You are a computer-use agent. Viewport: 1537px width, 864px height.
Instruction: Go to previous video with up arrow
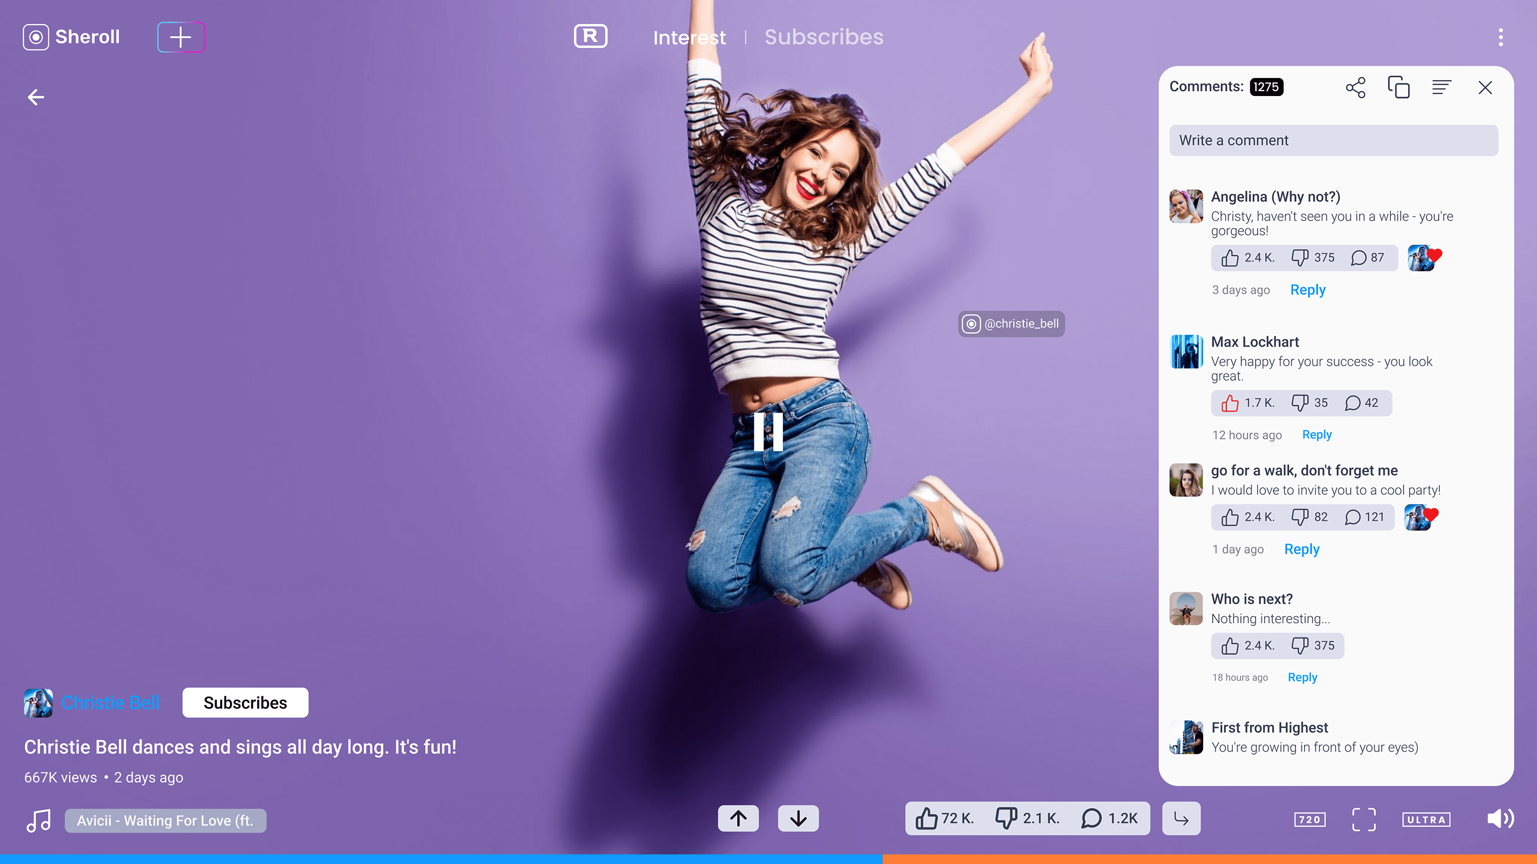[738, 818]
